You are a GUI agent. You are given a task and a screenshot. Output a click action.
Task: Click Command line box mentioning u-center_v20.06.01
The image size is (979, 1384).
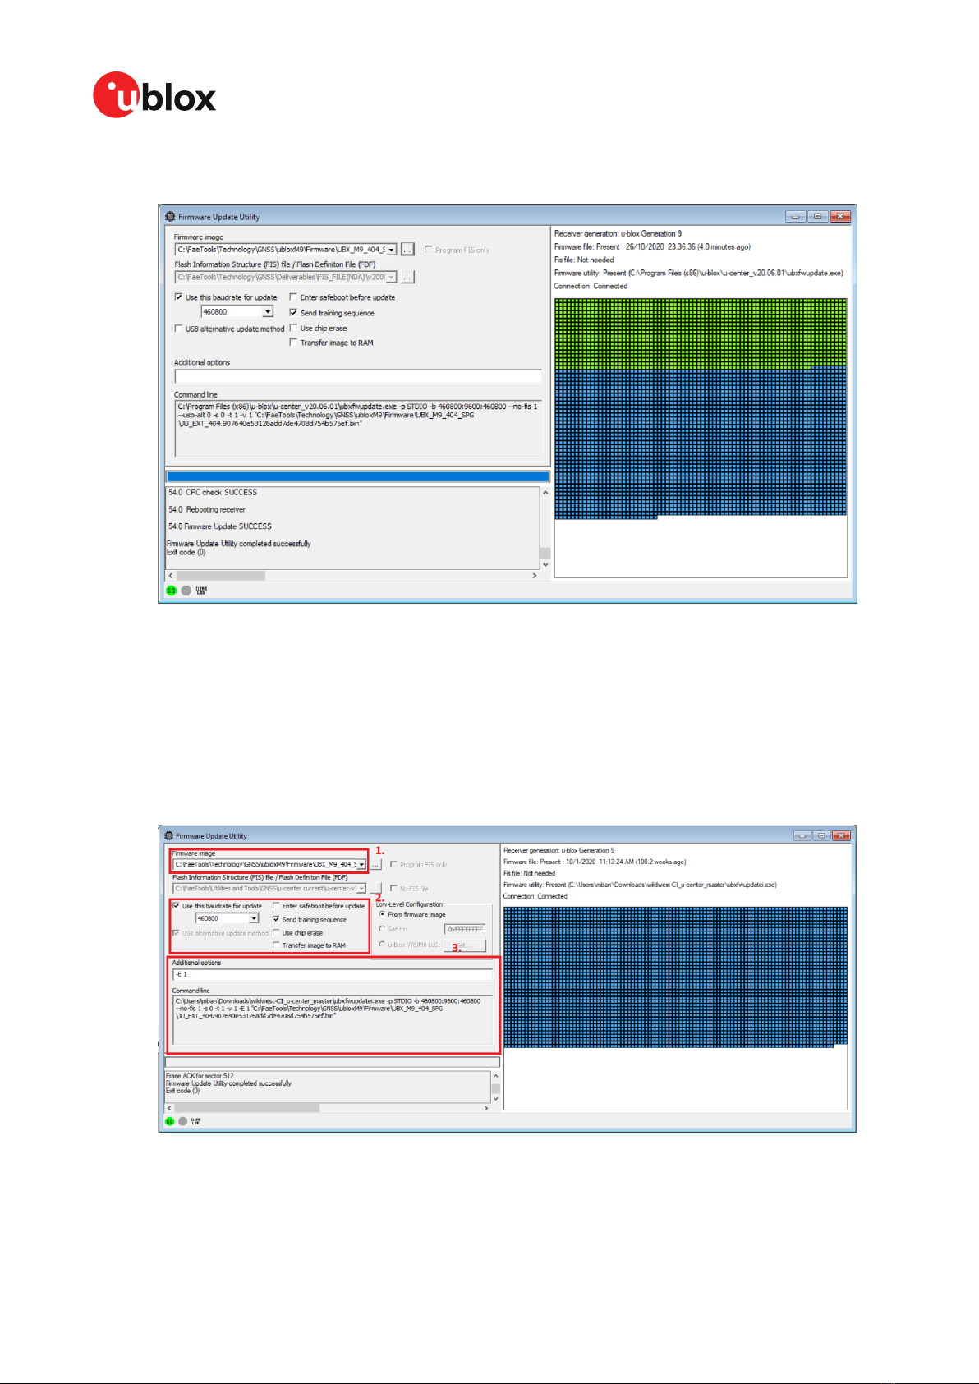(x=358, y=429)
